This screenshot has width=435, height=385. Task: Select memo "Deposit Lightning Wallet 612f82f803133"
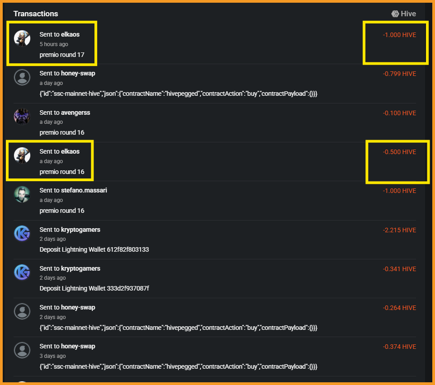click(94, 249)
